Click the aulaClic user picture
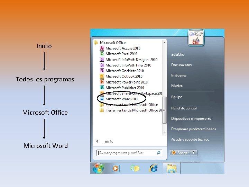 196,38
